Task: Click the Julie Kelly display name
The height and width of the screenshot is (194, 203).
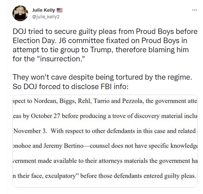Action: coord(44,10)
